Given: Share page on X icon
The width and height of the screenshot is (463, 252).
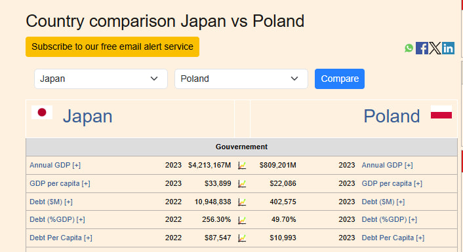Looking at the screenshot, I should [x=435, y=48].
